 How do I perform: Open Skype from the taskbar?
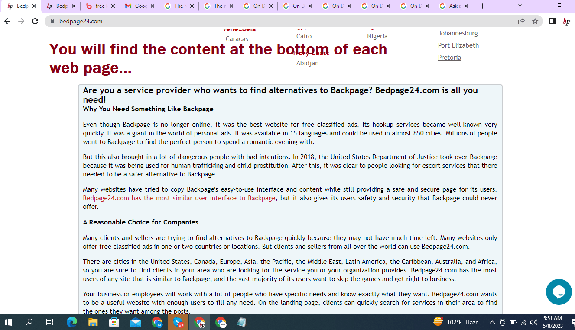(x=179, y=322)
